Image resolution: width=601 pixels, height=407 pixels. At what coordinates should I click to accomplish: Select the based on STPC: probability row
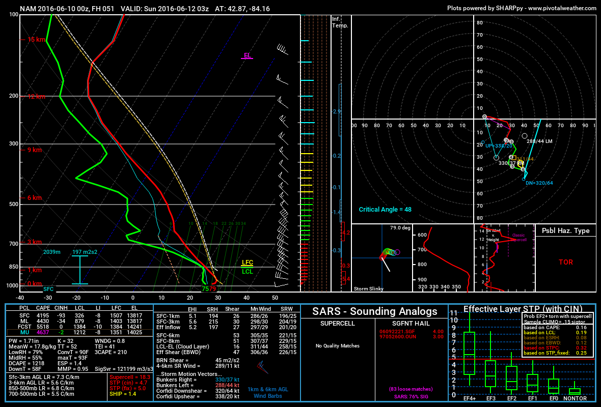point(555,348)
